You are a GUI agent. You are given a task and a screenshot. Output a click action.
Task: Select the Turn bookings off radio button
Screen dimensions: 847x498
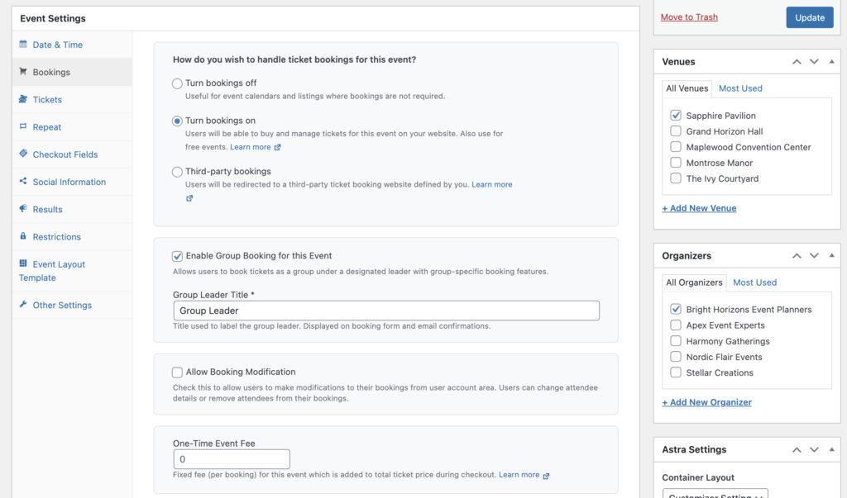tap(177, 83)
